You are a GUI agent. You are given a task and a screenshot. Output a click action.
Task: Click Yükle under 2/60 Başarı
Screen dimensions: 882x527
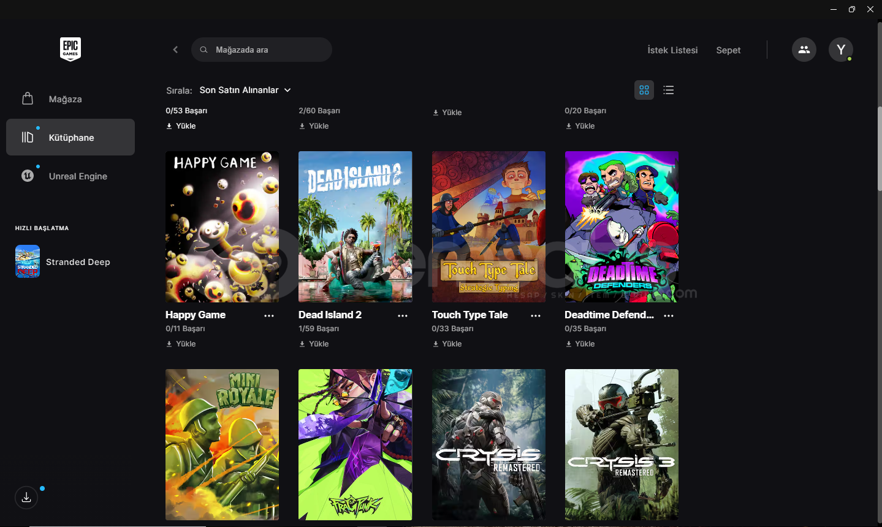coord(314,126)
